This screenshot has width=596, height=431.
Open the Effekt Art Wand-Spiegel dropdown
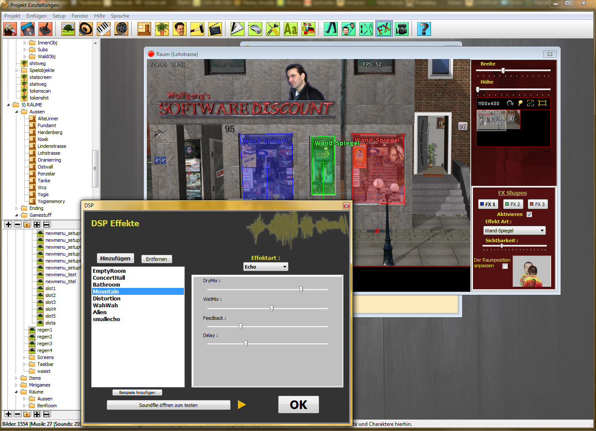coord(514,231)
